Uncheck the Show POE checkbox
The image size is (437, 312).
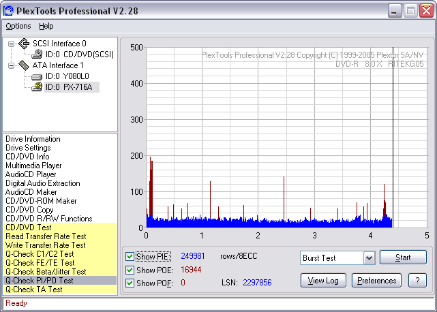tap(130, 270)
